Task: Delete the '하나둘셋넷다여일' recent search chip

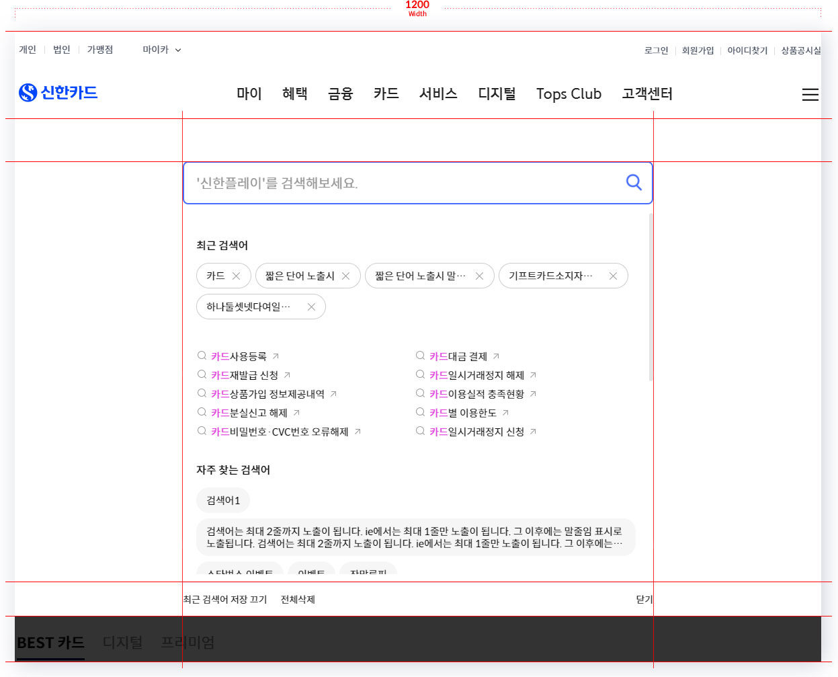Action: point(311,307)
